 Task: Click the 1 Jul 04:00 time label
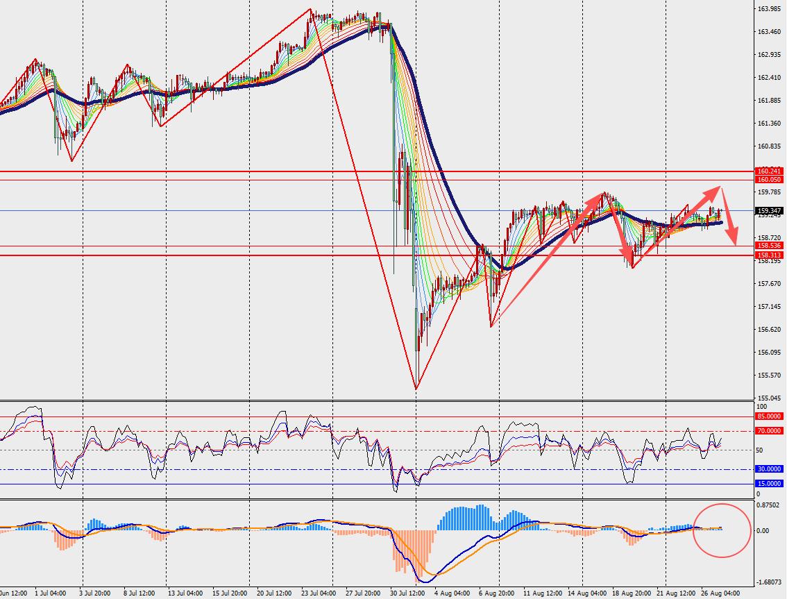tap(50, 593)
